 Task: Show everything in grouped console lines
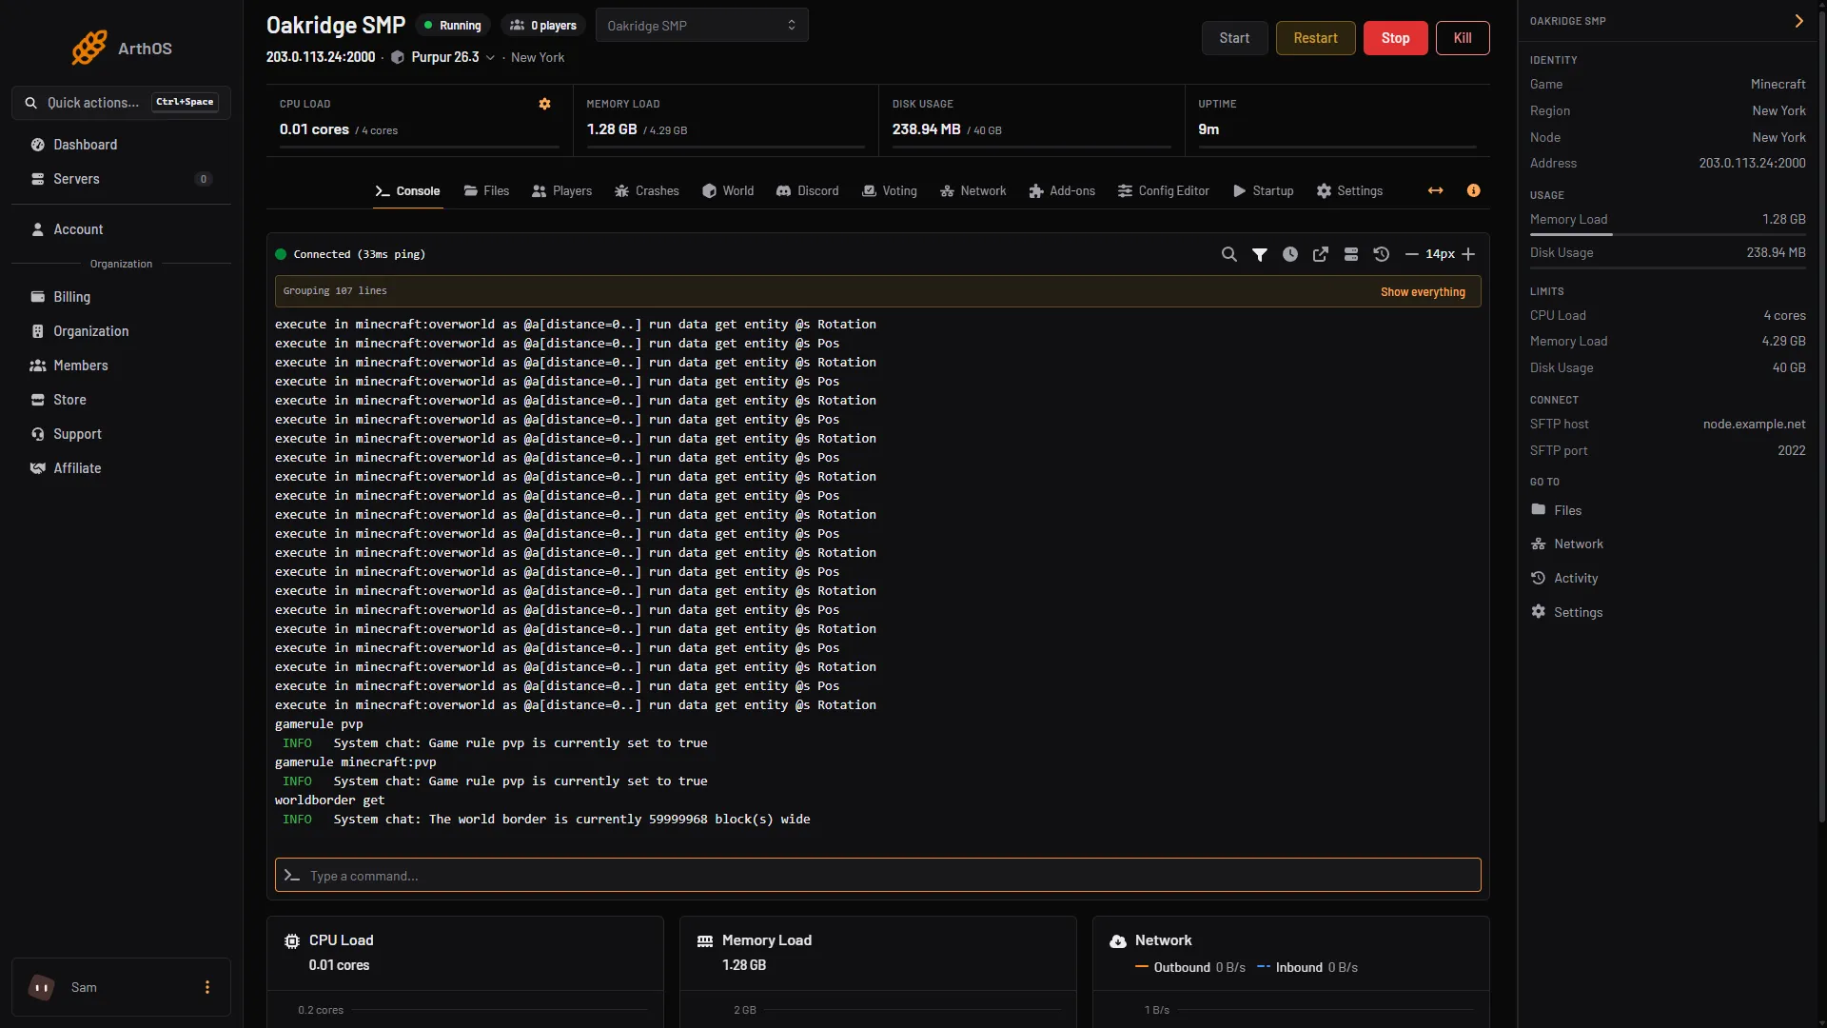(1423, 292)
